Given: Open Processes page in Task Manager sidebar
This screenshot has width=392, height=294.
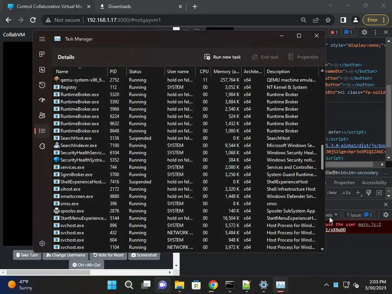Looking at the screenshot, I should tap(42, 54).
